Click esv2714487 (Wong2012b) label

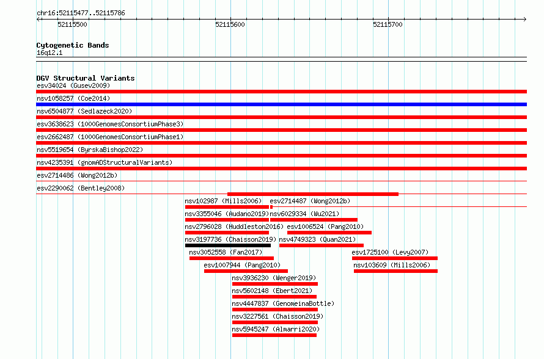(310, 201)
